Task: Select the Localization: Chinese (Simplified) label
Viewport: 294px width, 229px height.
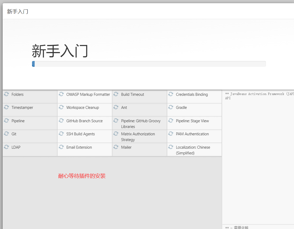Action: pos(193,150)
